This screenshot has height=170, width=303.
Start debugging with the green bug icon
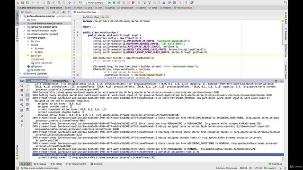pyautogui.click(x=114, y=3)
